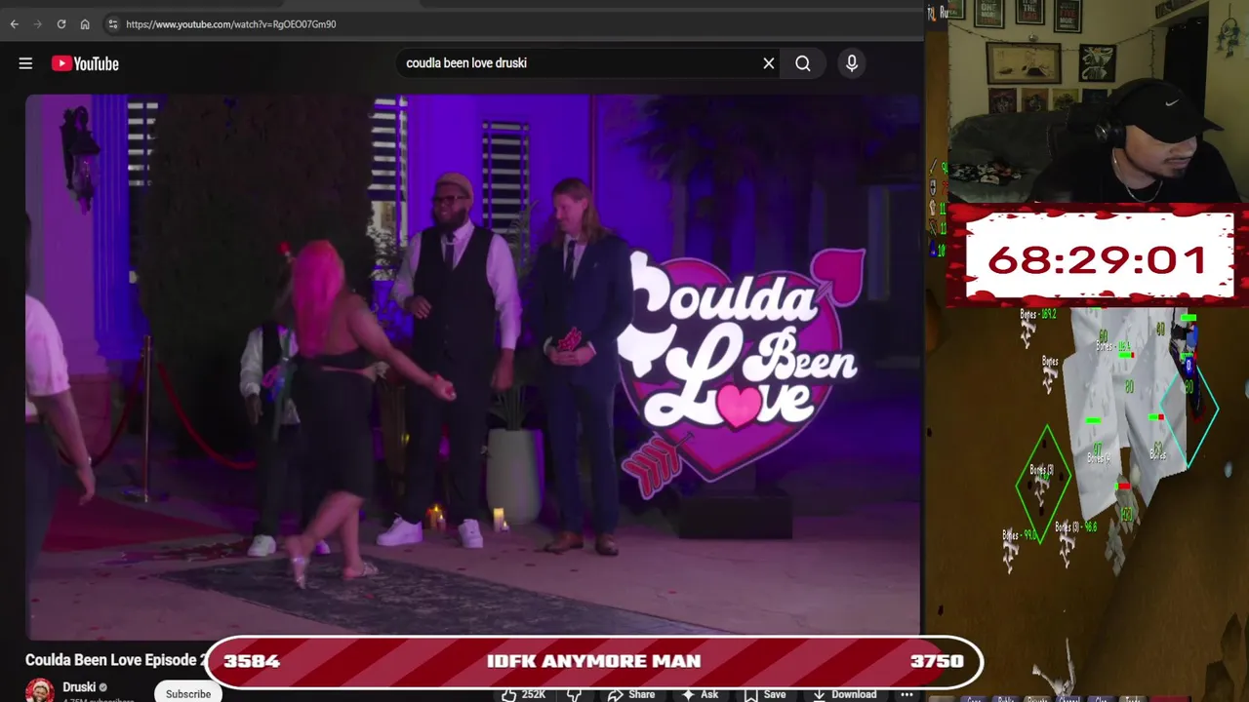
Task: Dislike the video
Action: 575,694
